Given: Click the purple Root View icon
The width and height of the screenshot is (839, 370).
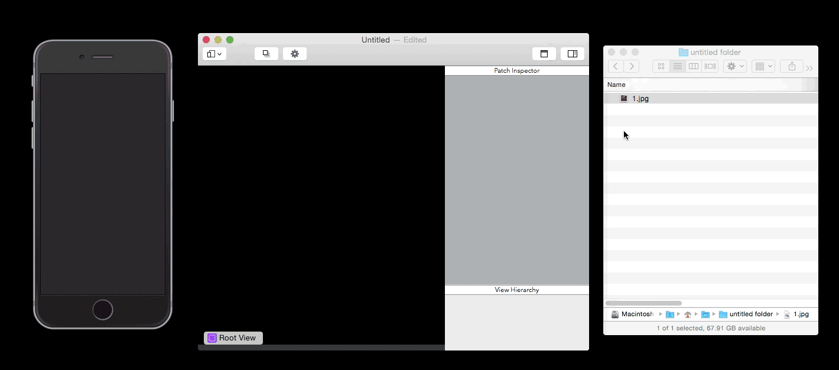Looking at the screenshot, I should [x=212, y=338].
